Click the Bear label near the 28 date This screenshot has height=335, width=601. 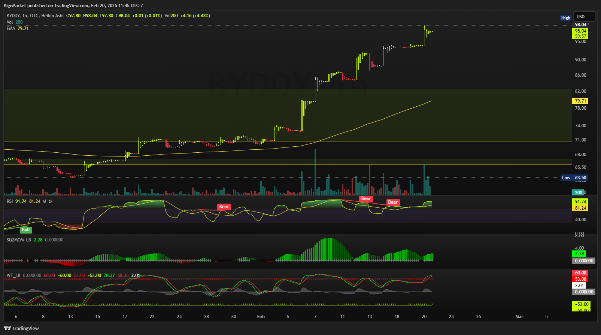click(224, 207)
